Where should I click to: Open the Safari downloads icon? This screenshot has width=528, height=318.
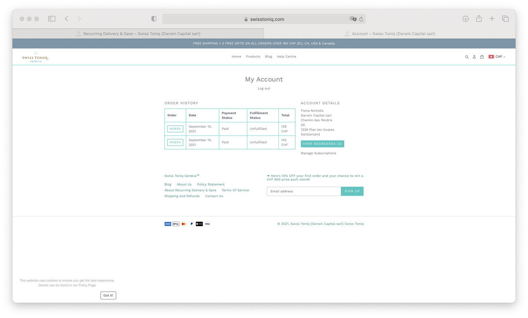tap(465, 19)
